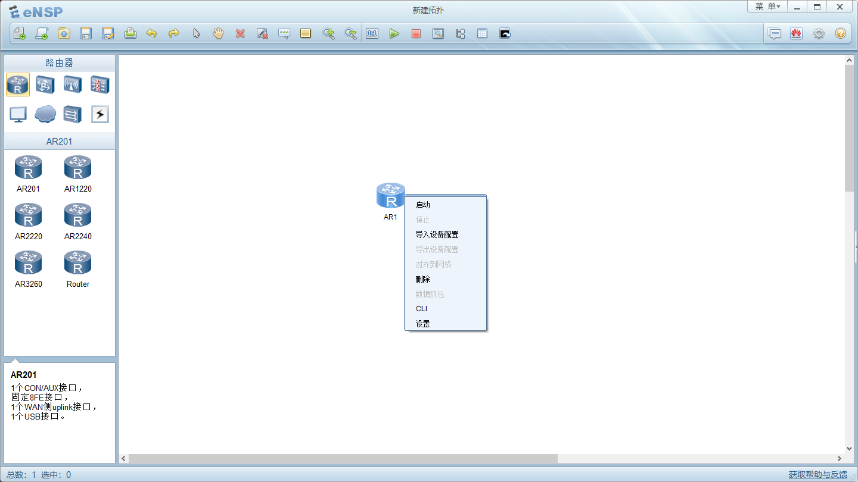The height and width of the screenshot is (482, 858).
Task: Save the current topology
Action: [x=86, y=33]
